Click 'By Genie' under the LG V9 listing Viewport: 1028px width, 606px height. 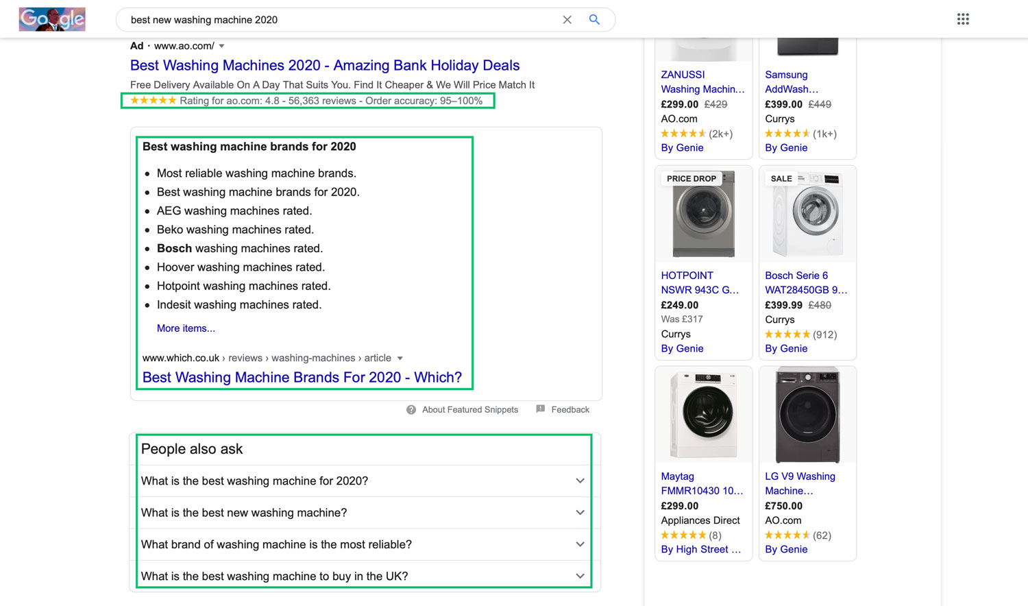tap(786, 550)
